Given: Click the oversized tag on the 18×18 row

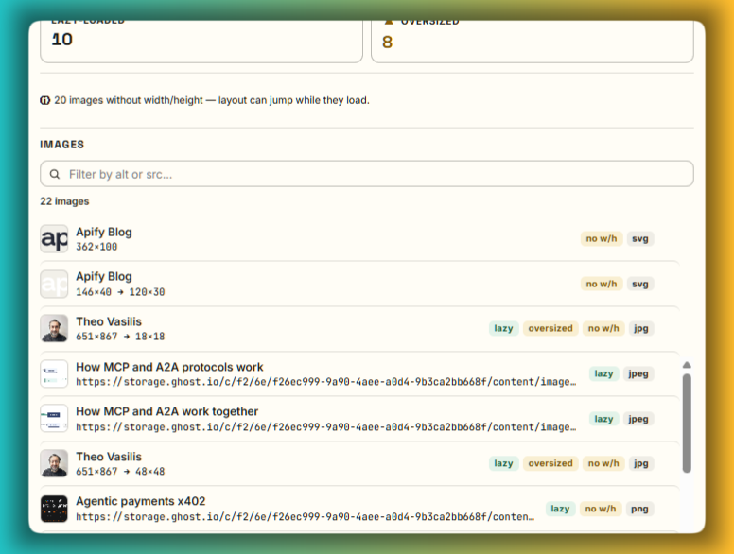Looking at the screenshot, I should click(550, 328).
